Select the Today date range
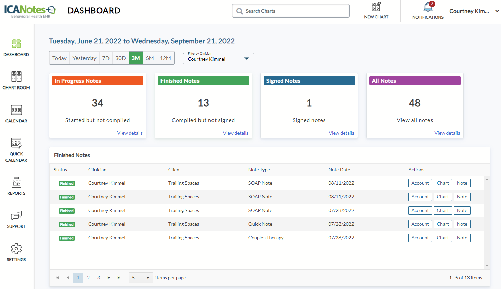Viewport: 501px width, 289px height. pyautogui.click(x=60, y=58)
